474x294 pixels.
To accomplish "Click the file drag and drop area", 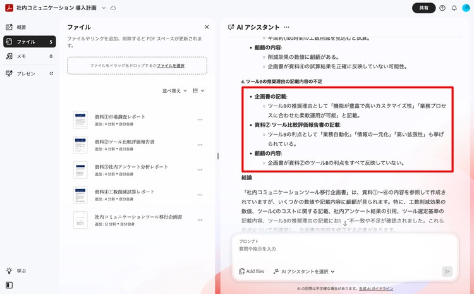I will pyautogui.click(x=137, y=66).
